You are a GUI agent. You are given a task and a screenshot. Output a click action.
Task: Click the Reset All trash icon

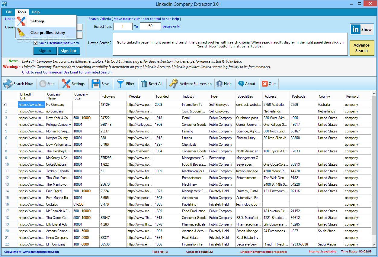click(x=144, y=84)
